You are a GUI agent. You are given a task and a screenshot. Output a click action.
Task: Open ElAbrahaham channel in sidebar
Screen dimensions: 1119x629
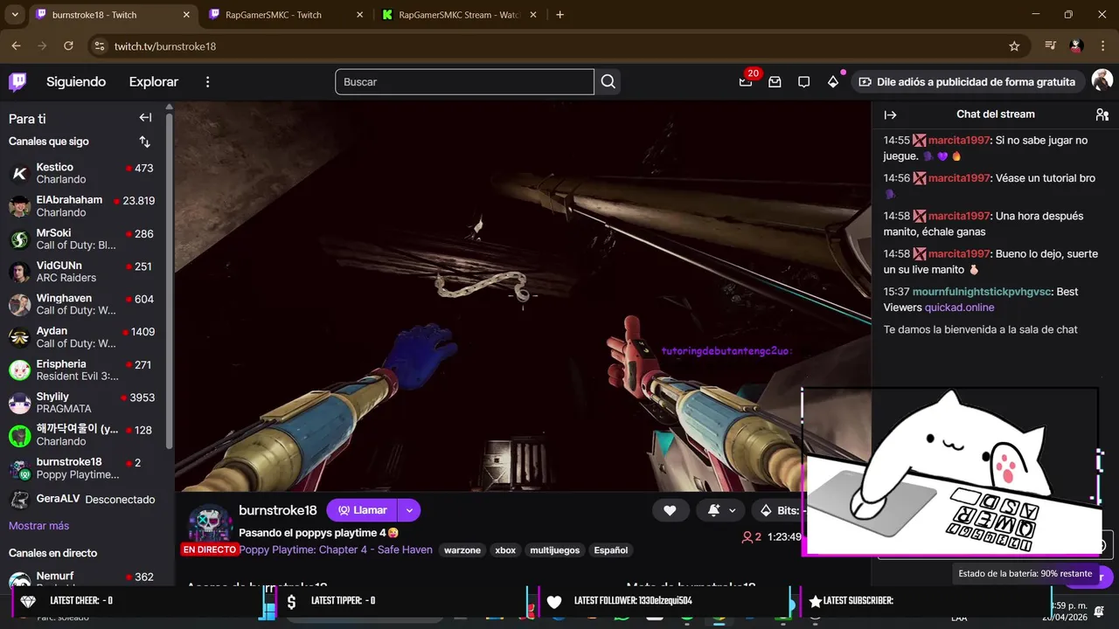coord(84,206)
